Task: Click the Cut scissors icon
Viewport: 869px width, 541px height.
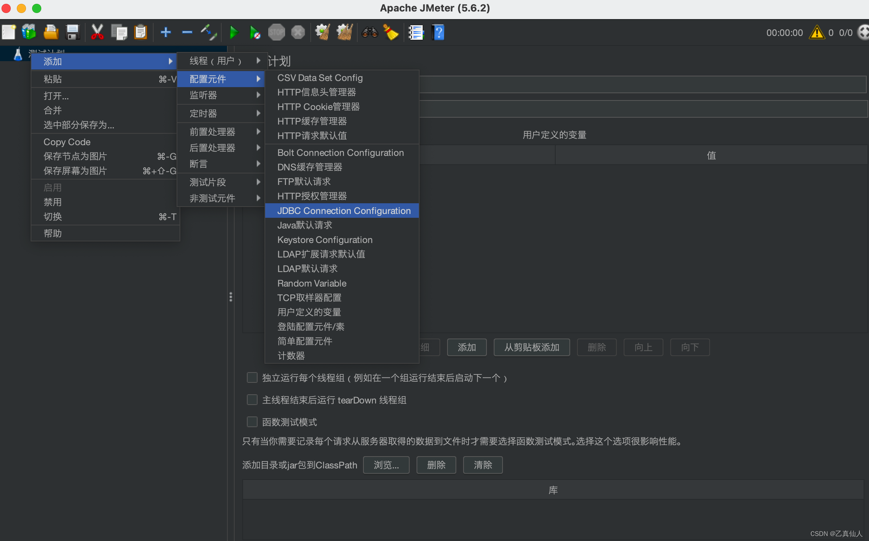Action: [97, 32]
